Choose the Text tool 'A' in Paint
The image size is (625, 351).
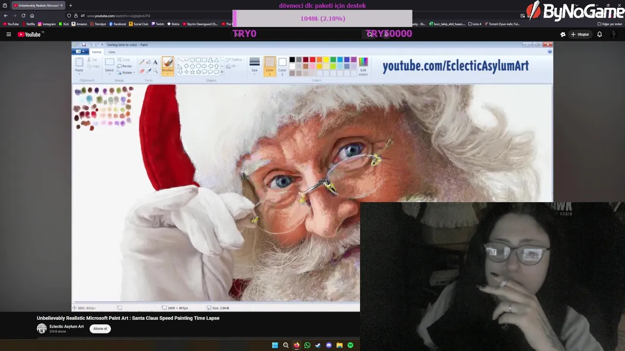[155, 62]
